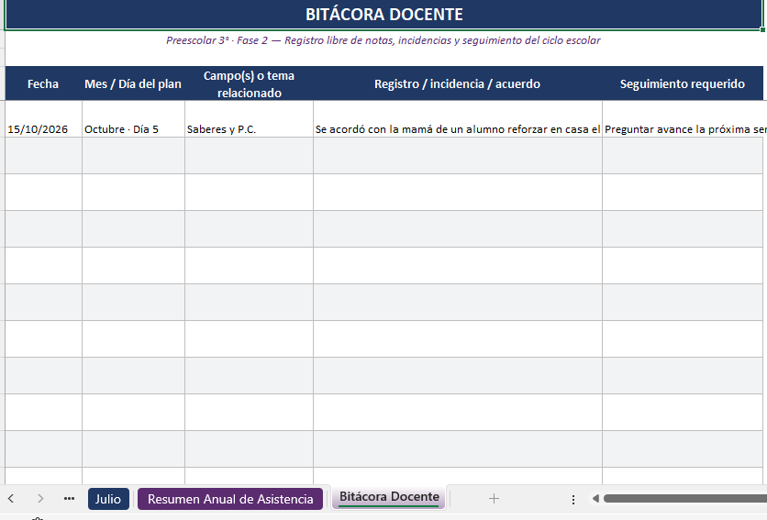Image resolution: width=767 pixels, height=520 pixels.
Task: Select cell starting Se acordó con la mamá
Action: (458, 119)
